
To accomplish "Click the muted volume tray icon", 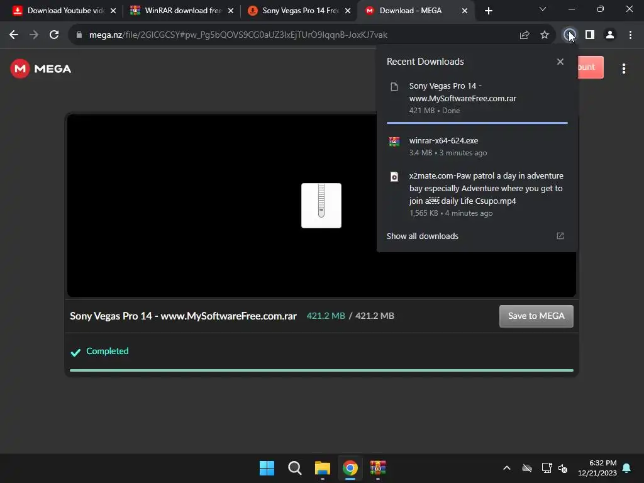I will [563, 468].
